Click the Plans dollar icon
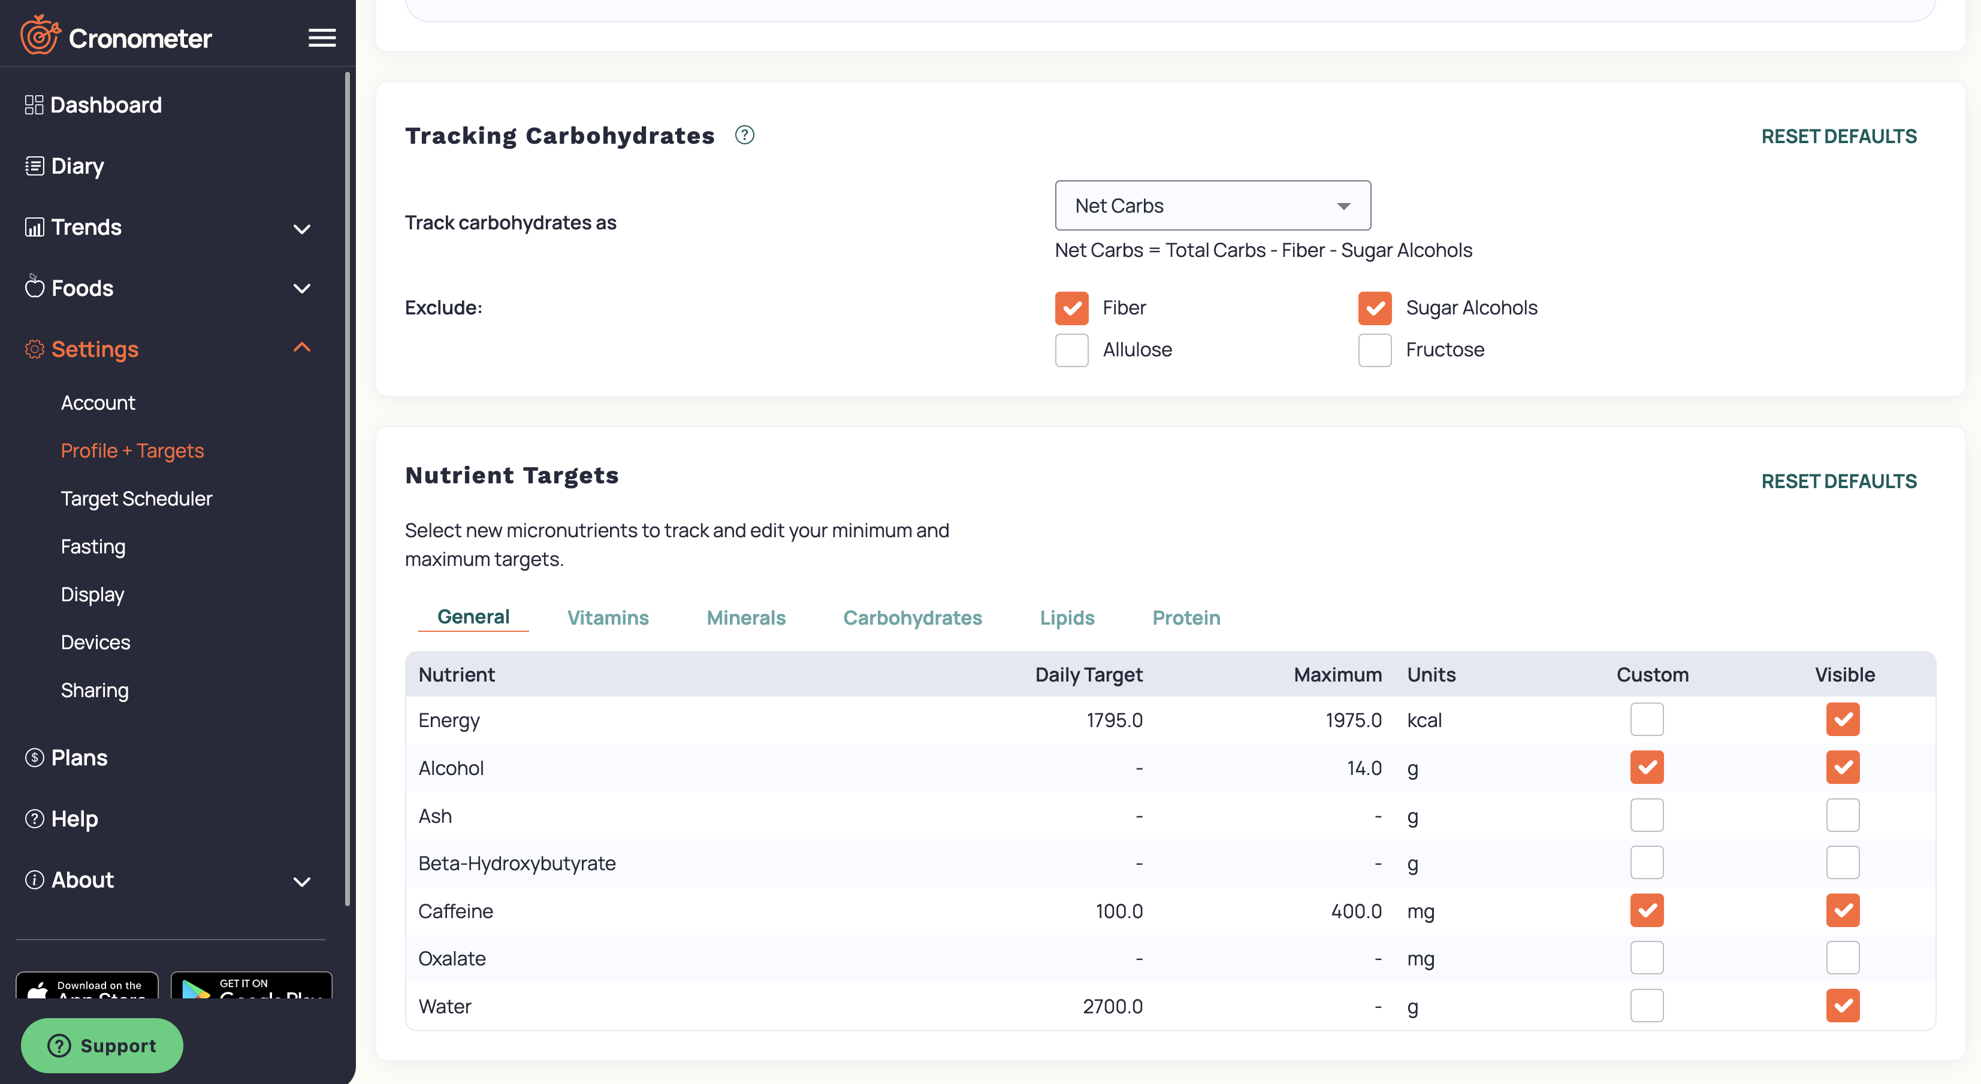This screenshot has width=1981, height=1084. 34,757
